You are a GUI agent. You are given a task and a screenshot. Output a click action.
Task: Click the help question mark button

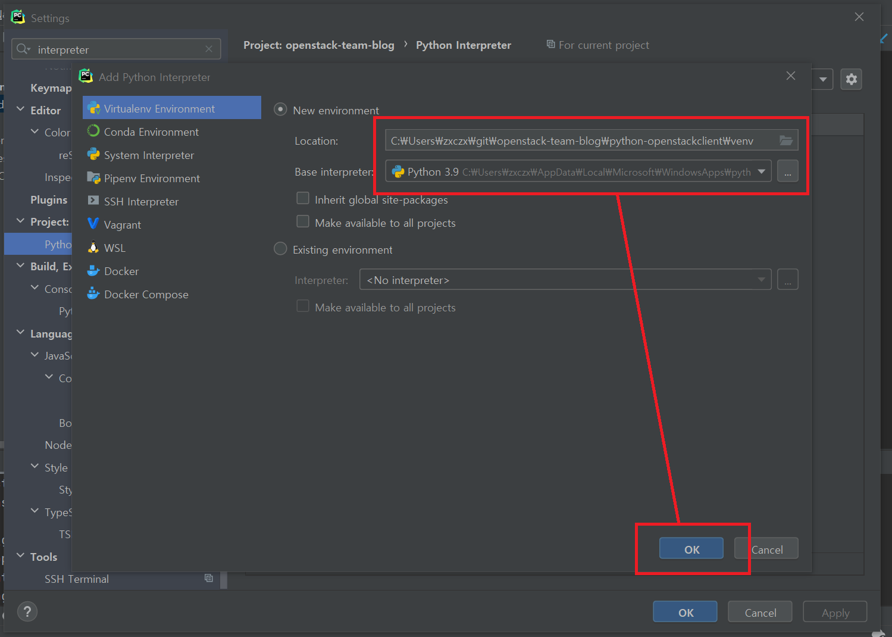click(27, 611)
